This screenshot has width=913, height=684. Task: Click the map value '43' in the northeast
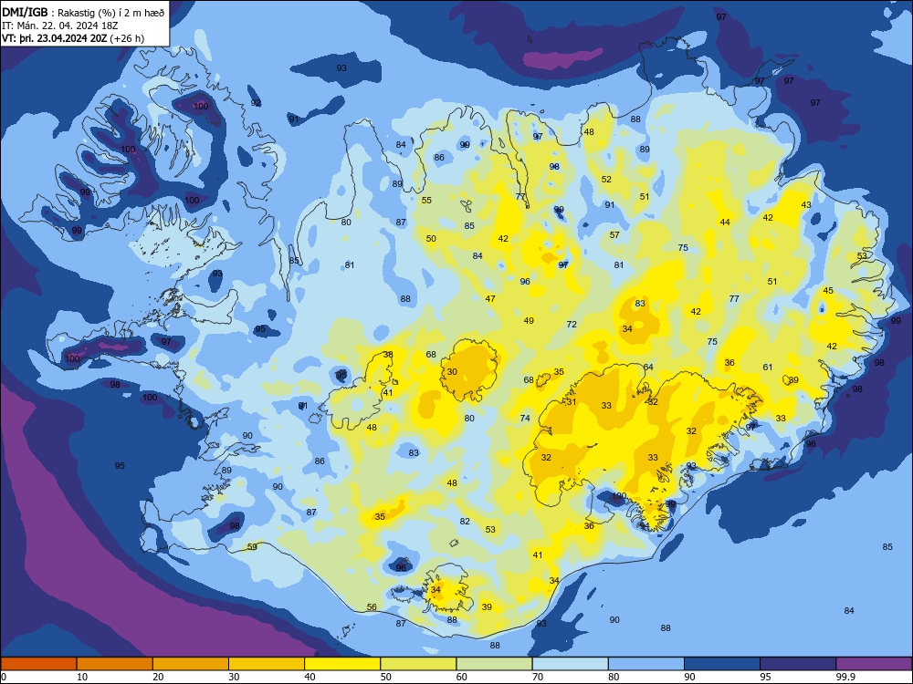click(806, 204)
